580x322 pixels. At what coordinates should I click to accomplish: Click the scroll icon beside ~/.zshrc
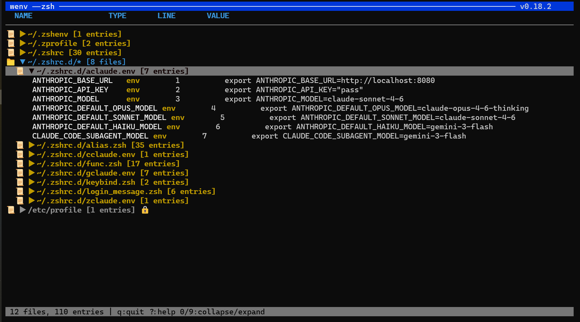pyautogui.click(x=11, y=53)
